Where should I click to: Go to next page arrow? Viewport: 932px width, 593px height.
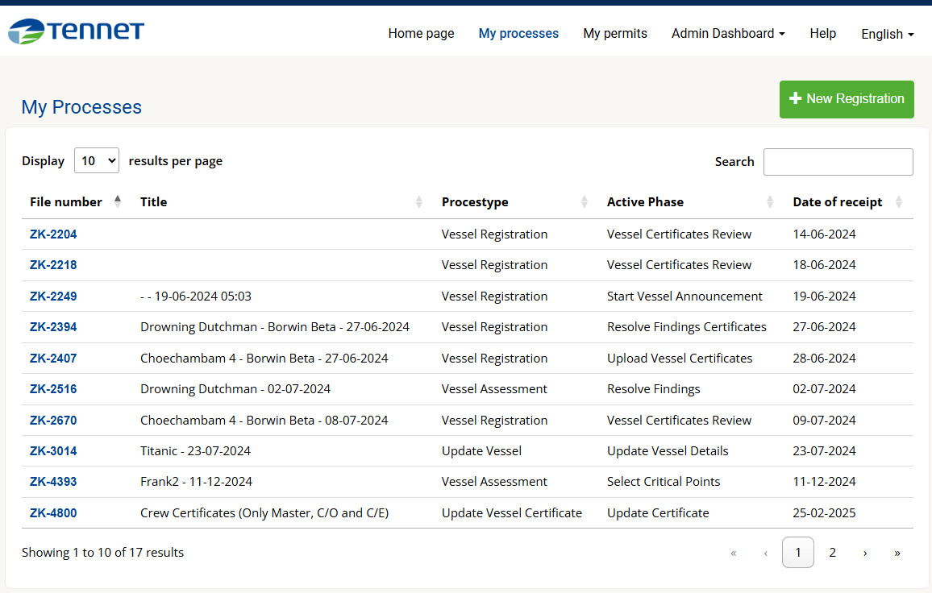pyautogui.click(x=865, y=553)
